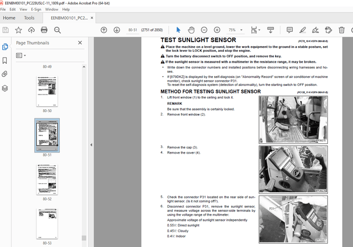Screen dimensions: 353x247
Task: Open the View menu
Action: click(x=23, y=10)
